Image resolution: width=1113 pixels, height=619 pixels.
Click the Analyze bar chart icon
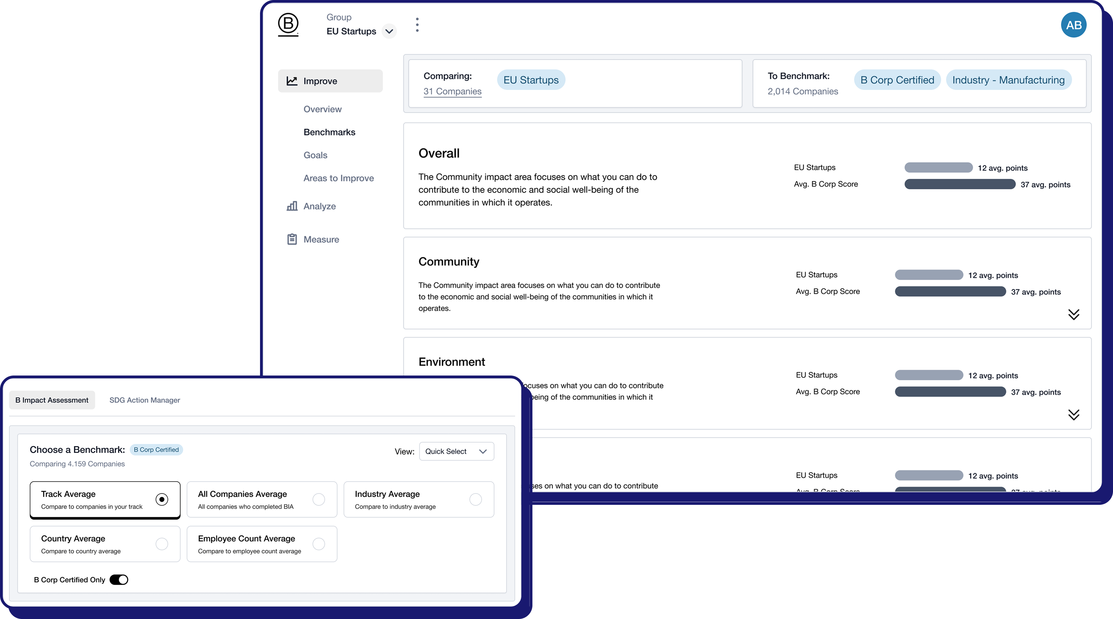coord(292,206)
